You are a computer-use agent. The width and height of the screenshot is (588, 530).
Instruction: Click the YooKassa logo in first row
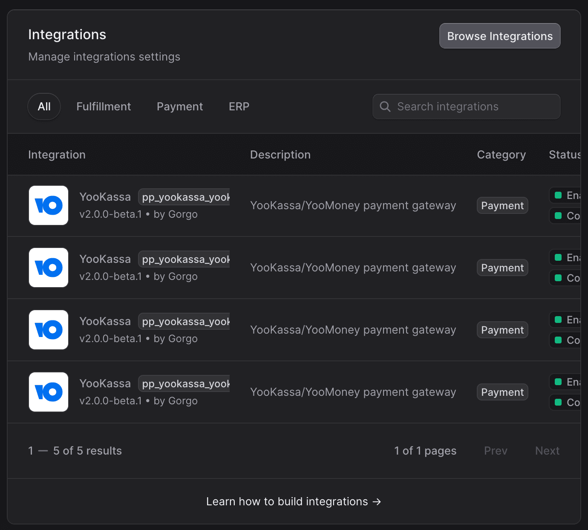tap(49, 205)
